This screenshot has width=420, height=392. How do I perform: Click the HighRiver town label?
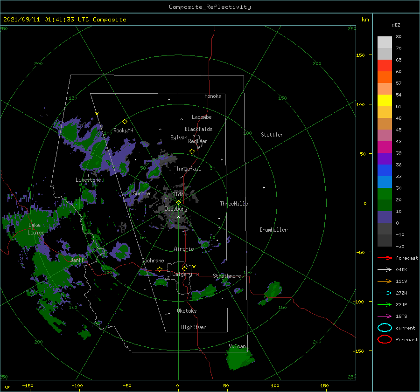click(x=194, y=327)
